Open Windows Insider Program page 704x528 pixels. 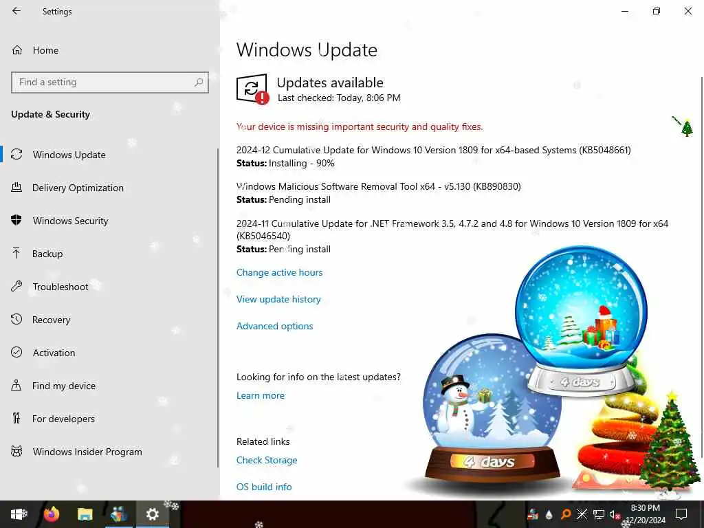click(x=87, y=452)
